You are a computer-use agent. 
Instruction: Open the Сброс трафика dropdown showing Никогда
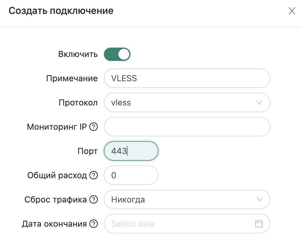click(x=187, y=199)
